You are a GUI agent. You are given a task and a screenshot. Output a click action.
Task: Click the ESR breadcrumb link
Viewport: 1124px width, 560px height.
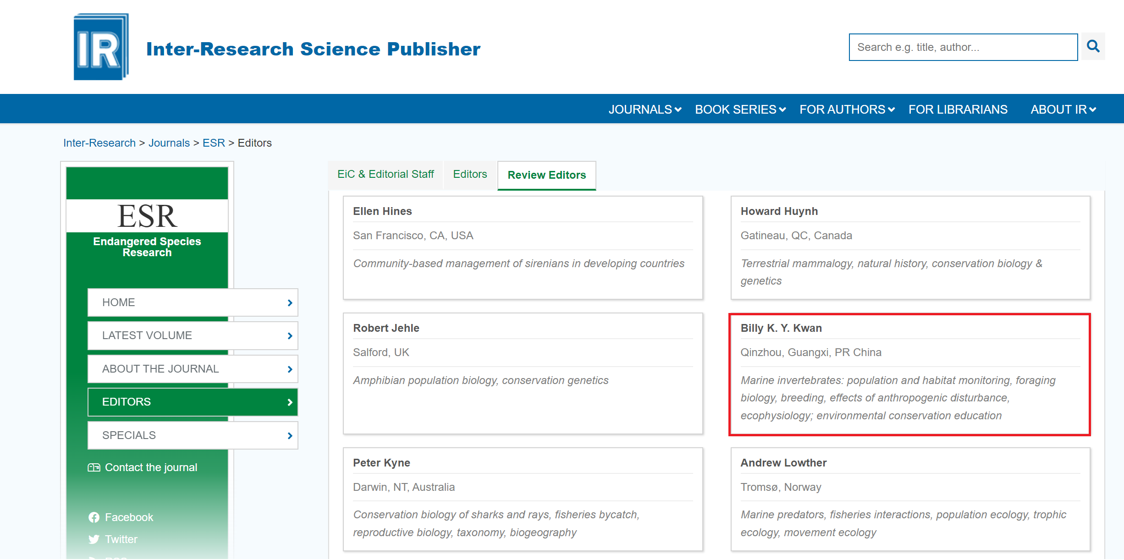click(x=214, y=143)
